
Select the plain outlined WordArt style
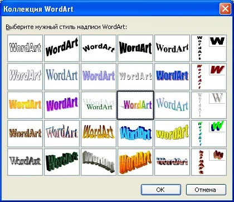pos(25,48)
